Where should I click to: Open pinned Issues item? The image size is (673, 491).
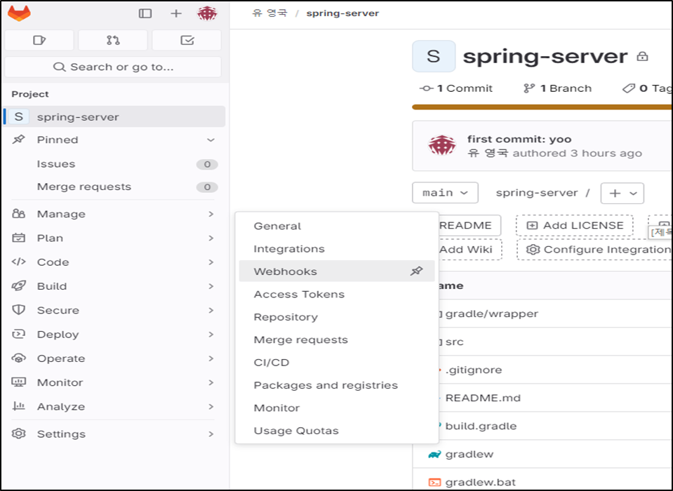pyautogui.click(x=114, y=164)
